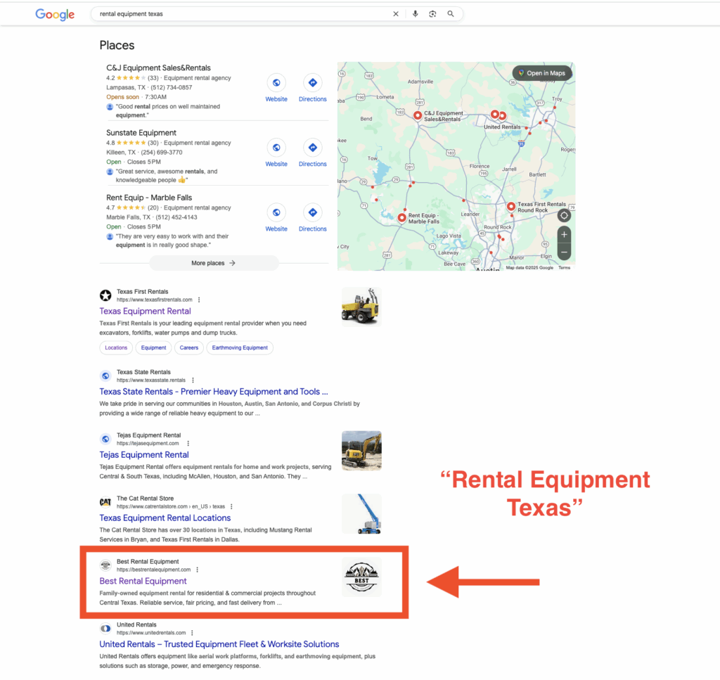This screenshot has height=680, width=720.
Task: Select the Careers sitelink chip
Action: coord(189,347)
